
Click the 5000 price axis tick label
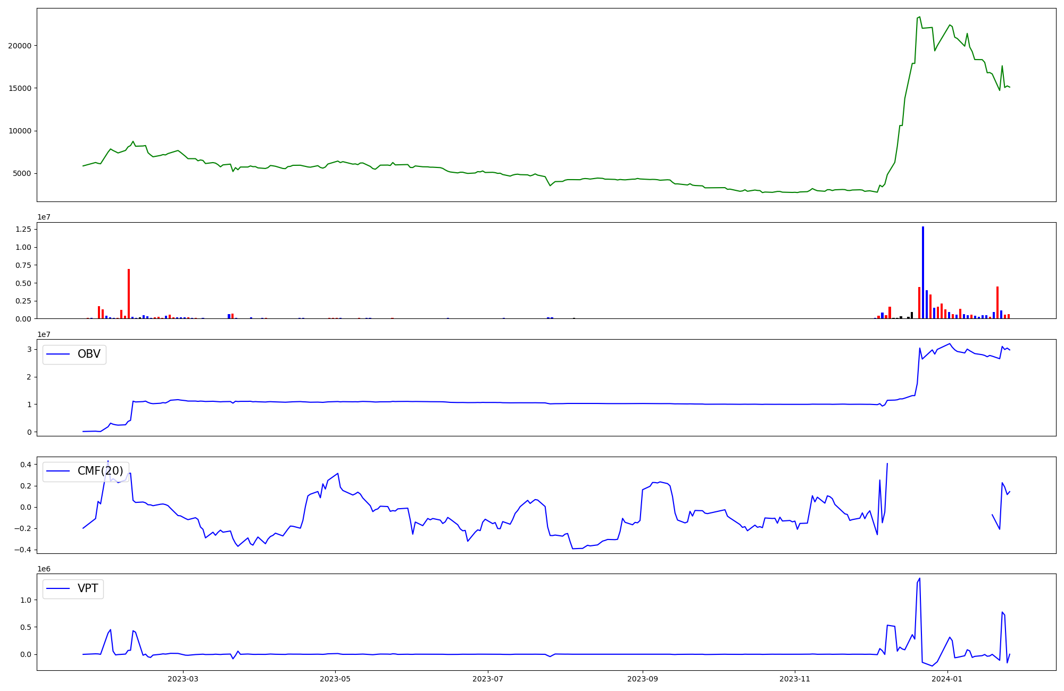click(x=22, y=174)
